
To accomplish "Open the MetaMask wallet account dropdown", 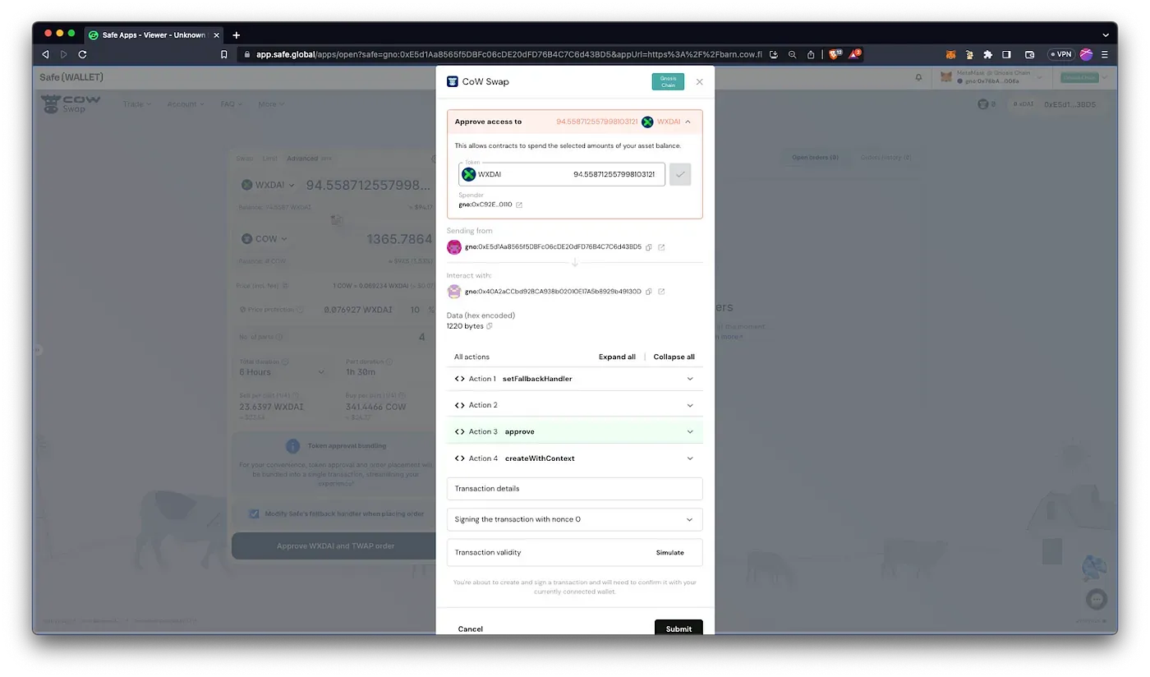I will 992,77.
